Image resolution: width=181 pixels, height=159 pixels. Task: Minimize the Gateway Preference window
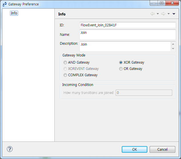tap(154, 3)
